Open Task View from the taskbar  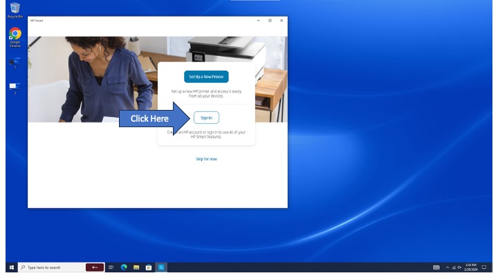tap(111, 268)
